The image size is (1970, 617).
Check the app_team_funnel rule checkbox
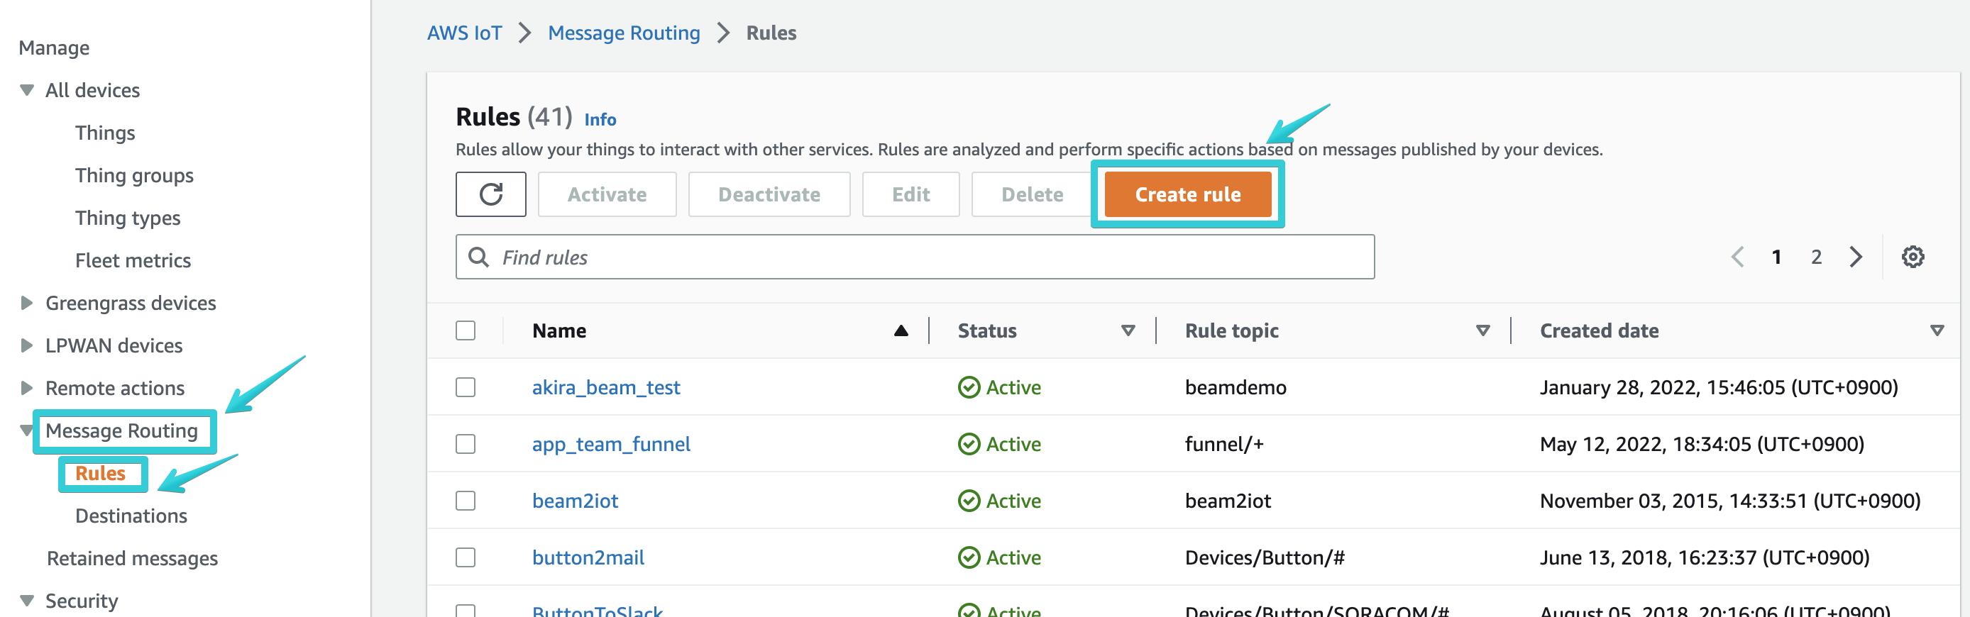coord(465,444)
